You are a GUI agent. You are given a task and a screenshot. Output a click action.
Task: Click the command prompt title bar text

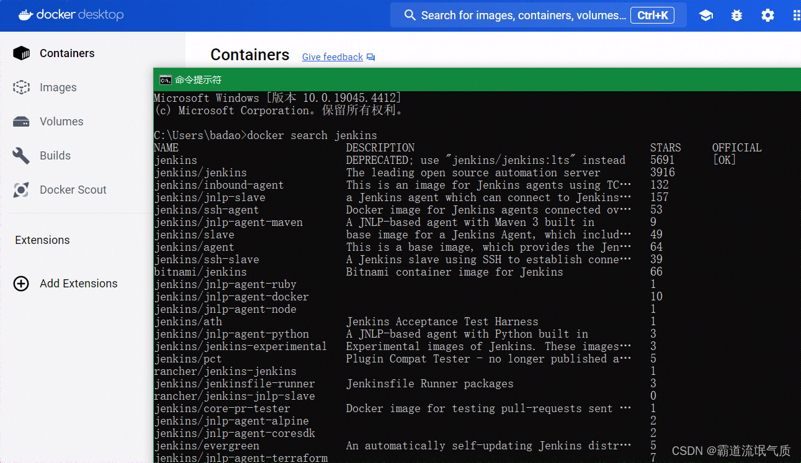pyautogui.click(x=198, y=80)
